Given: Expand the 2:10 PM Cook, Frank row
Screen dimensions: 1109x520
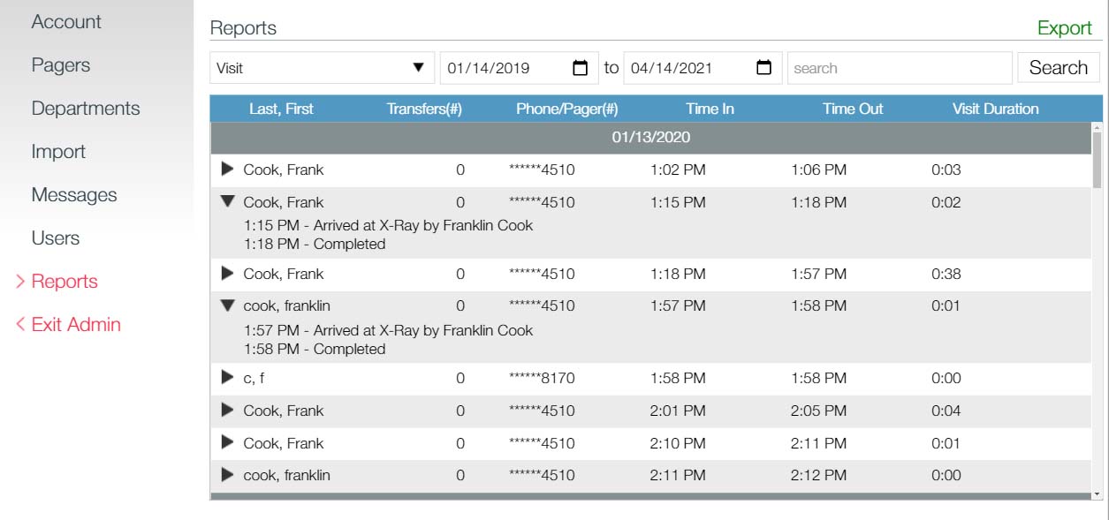Looking at the screenshot, I should (228, 442).
